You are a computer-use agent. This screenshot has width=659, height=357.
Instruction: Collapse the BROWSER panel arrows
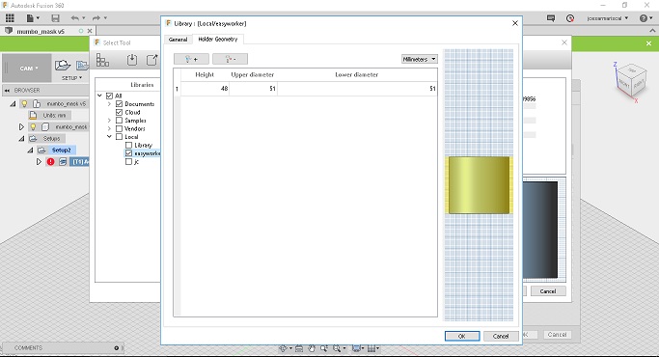[7, 91]
